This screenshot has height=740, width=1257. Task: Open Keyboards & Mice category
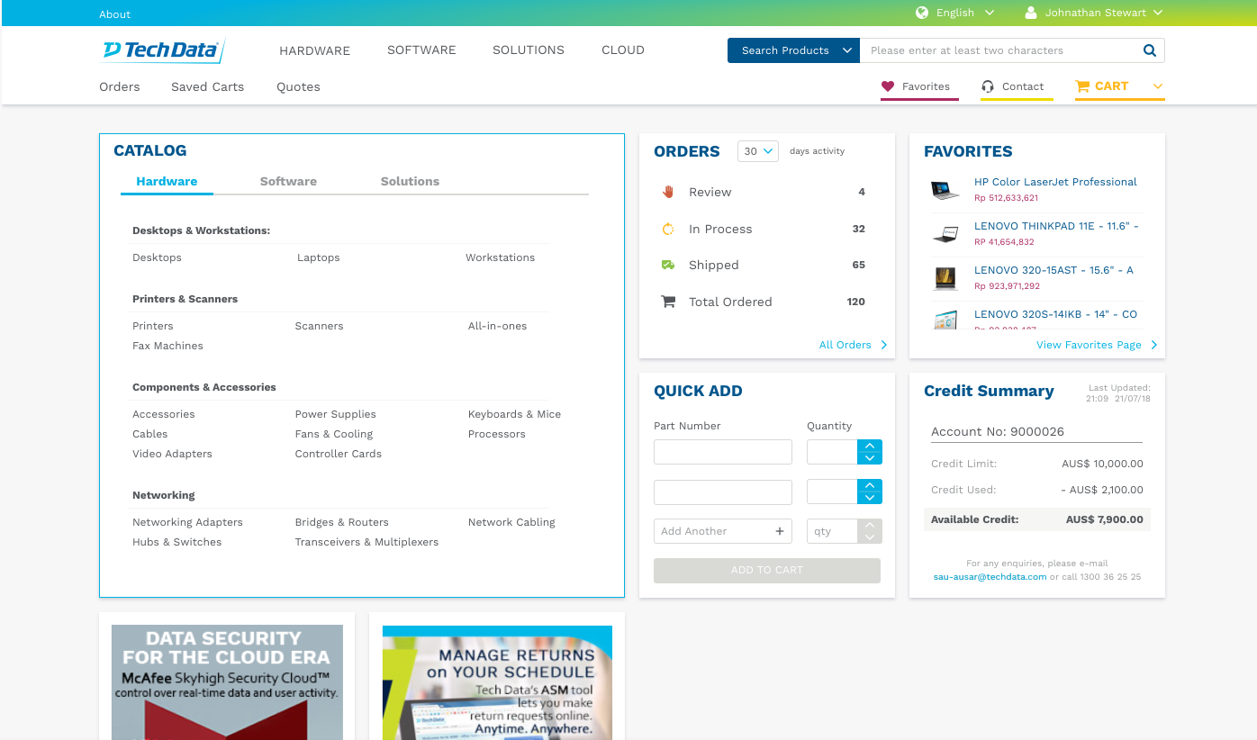pos(514,414)
